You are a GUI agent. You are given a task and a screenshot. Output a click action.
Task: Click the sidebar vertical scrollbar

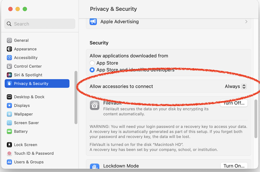click(76, 97)
